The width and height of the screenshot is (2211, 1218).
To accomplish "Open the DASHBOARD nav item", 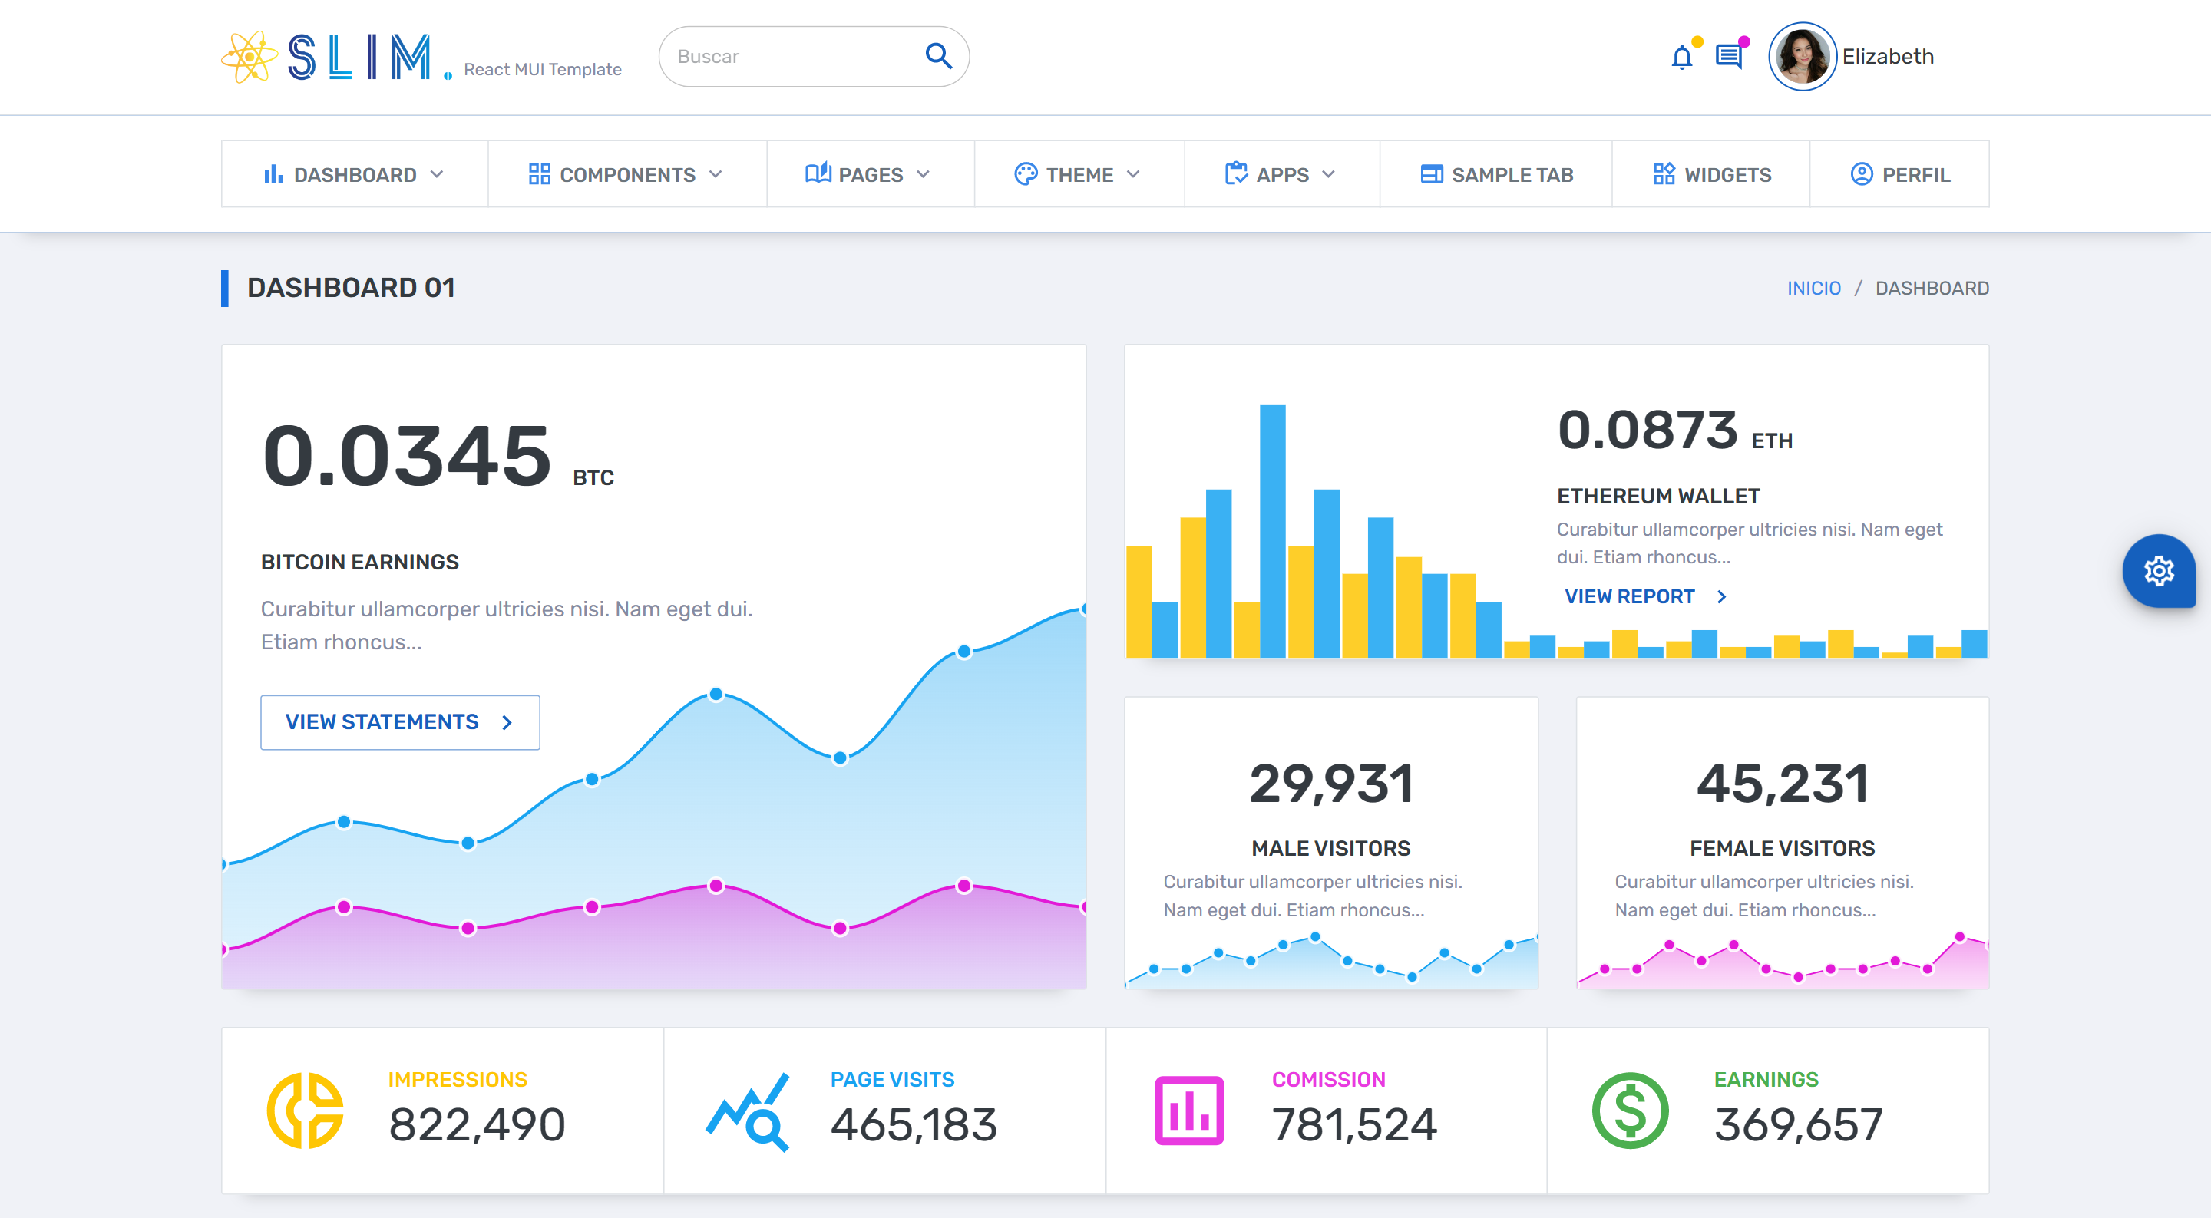I will coord(355,174).
